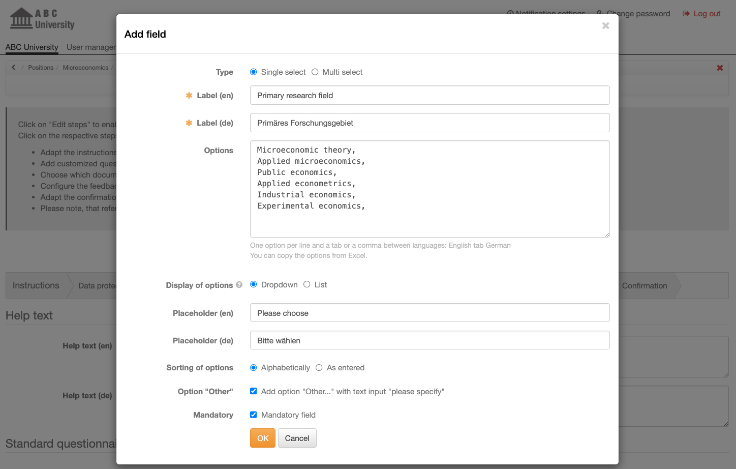Viewport: 736px width, 469px height.
Task: Open the User manager section
Action: 91,47
